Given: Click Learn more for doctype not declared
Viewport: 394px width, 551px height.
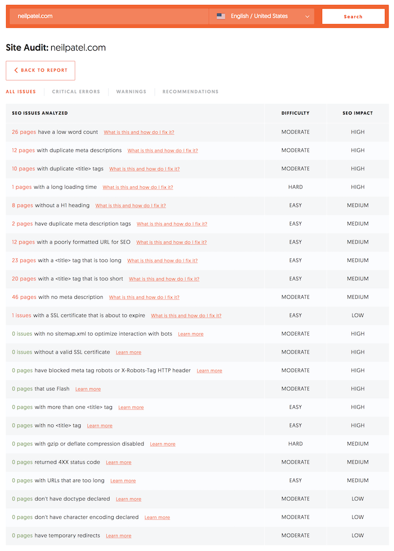Looking at the screenshot, I should point(129,499).
